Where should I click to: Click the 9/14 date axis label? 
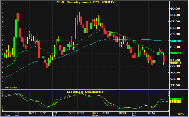[x=152, y=113]
